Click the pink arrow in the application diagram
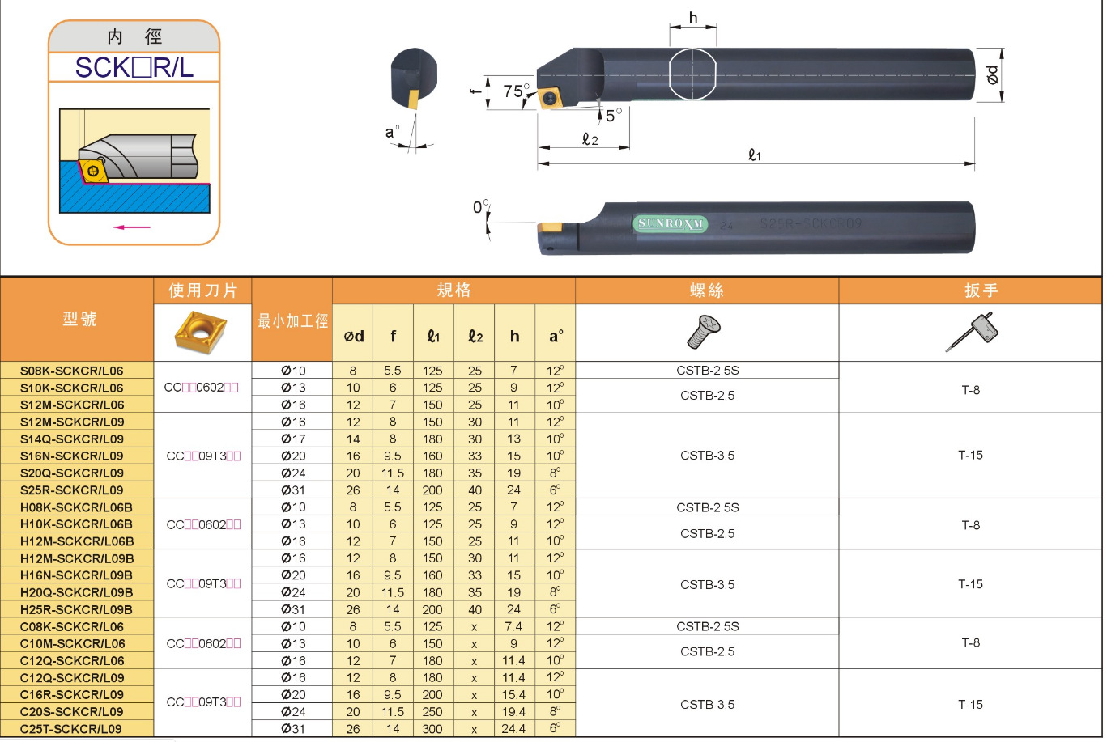 (x=134, y=227)
